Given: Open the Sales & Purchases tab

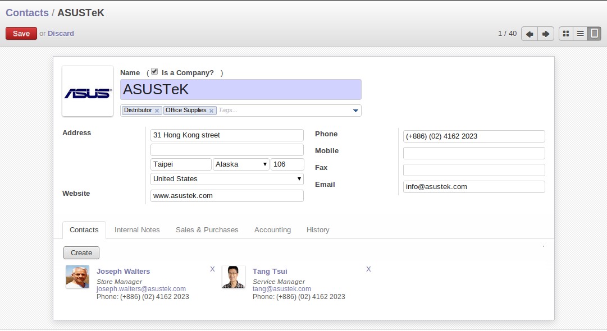Looking at the screenshot, I should [207, 229].
